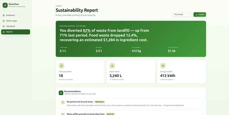Click the 'saved by composting' caption
This screenshot has width=229, height=115.
tap(66, 80)
